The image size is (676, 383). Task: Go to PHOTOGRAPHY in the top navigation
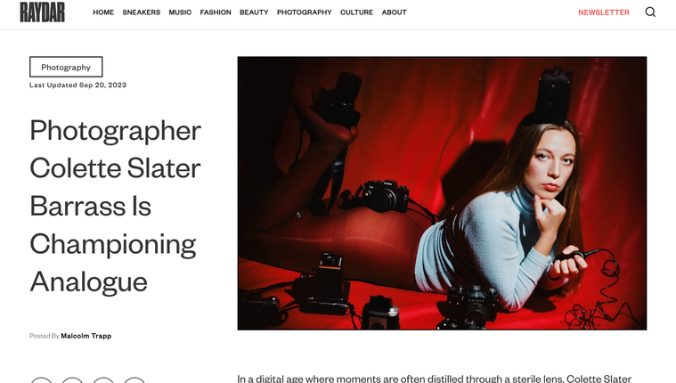point(305,12)
